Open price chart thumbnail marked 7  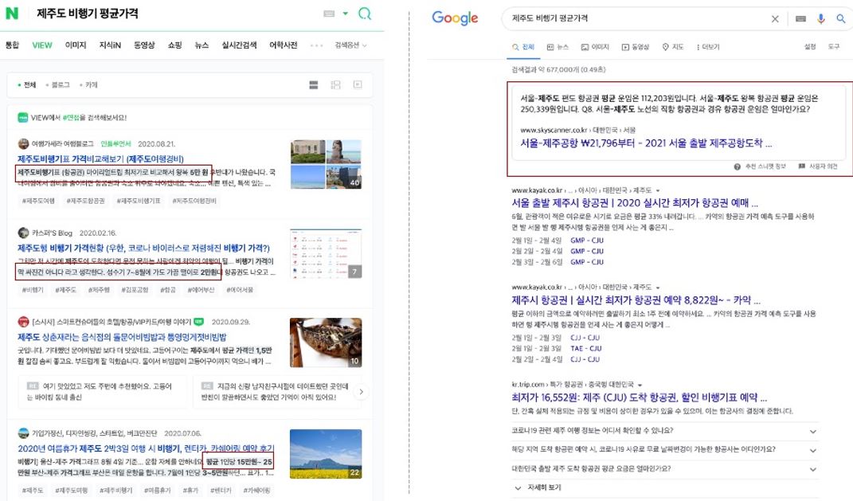tap(326, 254)
